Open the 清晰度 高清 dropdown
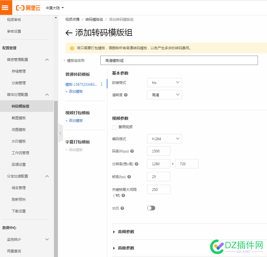This screenshot has height=257, width=267. (x=165, y=95)
